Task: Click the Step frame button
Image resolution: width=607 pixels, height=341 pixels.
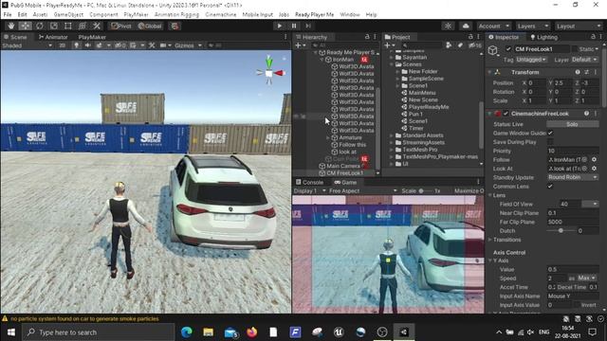Action: click(x=308, y=26)
